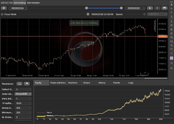
Task: Open the Equity tab
Action: coord(41,83)
